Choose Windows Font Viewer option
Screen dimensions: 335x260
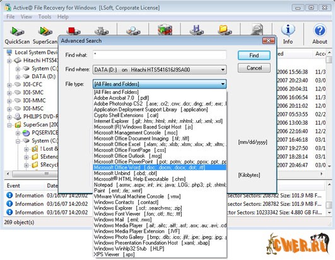click(160, 214)
